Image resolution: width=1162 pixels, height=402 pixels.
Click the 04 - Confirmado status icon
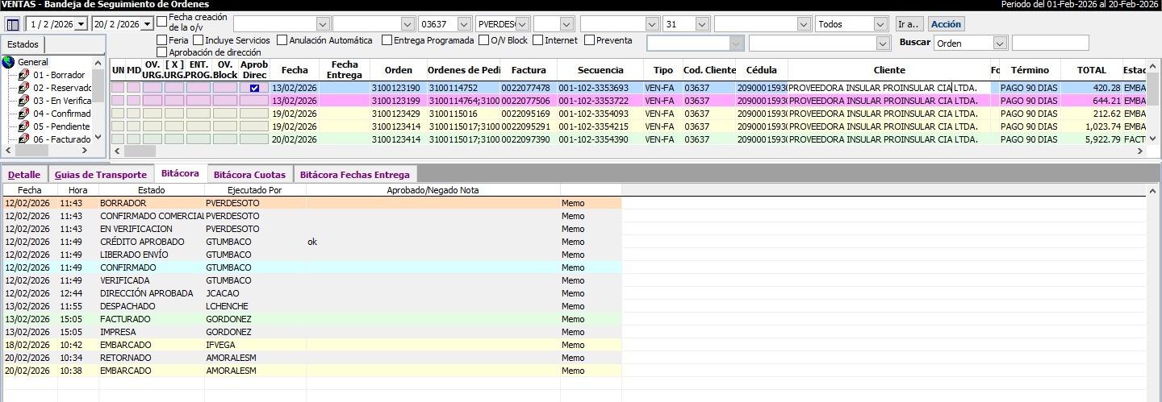23,114
